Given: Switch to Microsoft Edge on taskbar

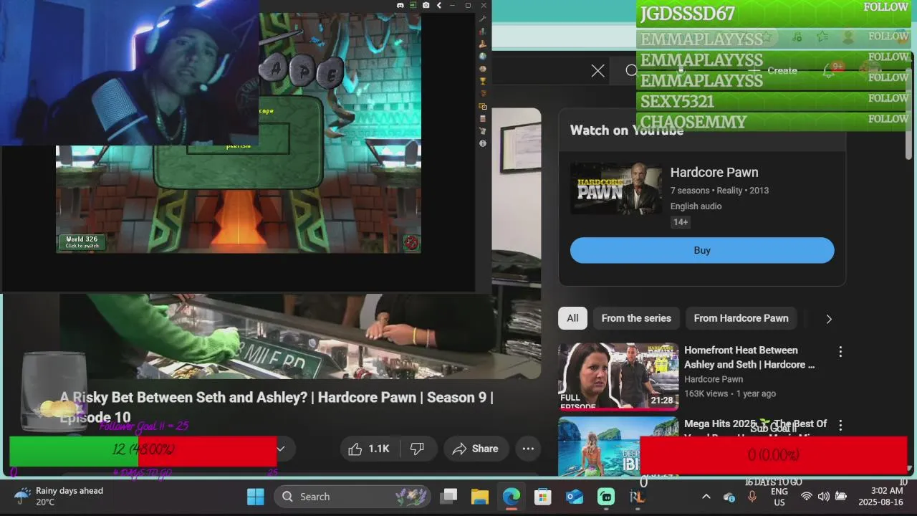Looking at the screenshot, I should click(x=512, y=497).
